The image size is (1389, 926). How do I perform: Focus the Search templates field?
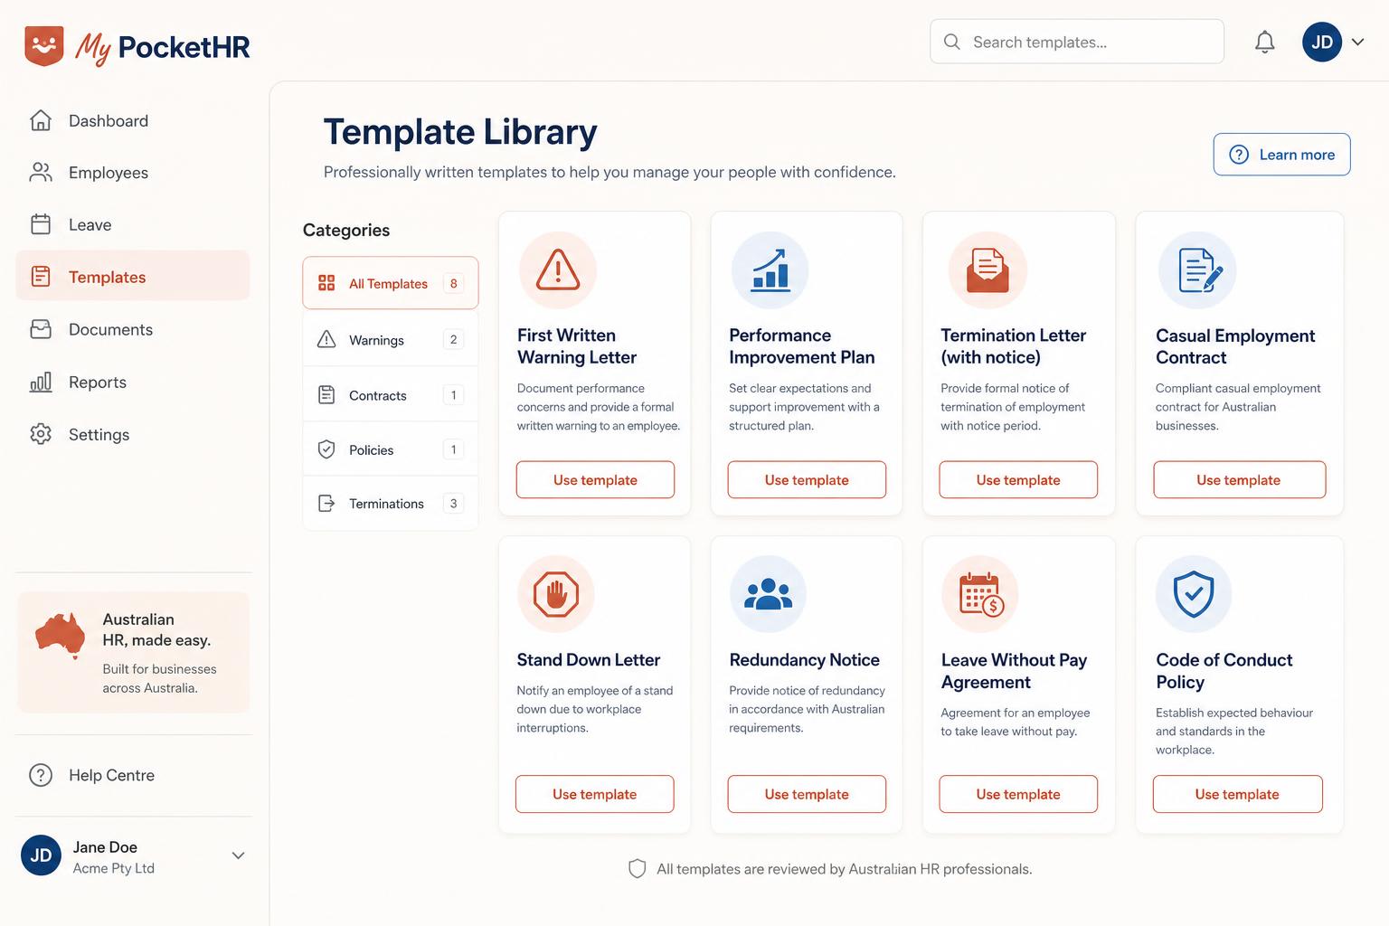[1077, 42]
